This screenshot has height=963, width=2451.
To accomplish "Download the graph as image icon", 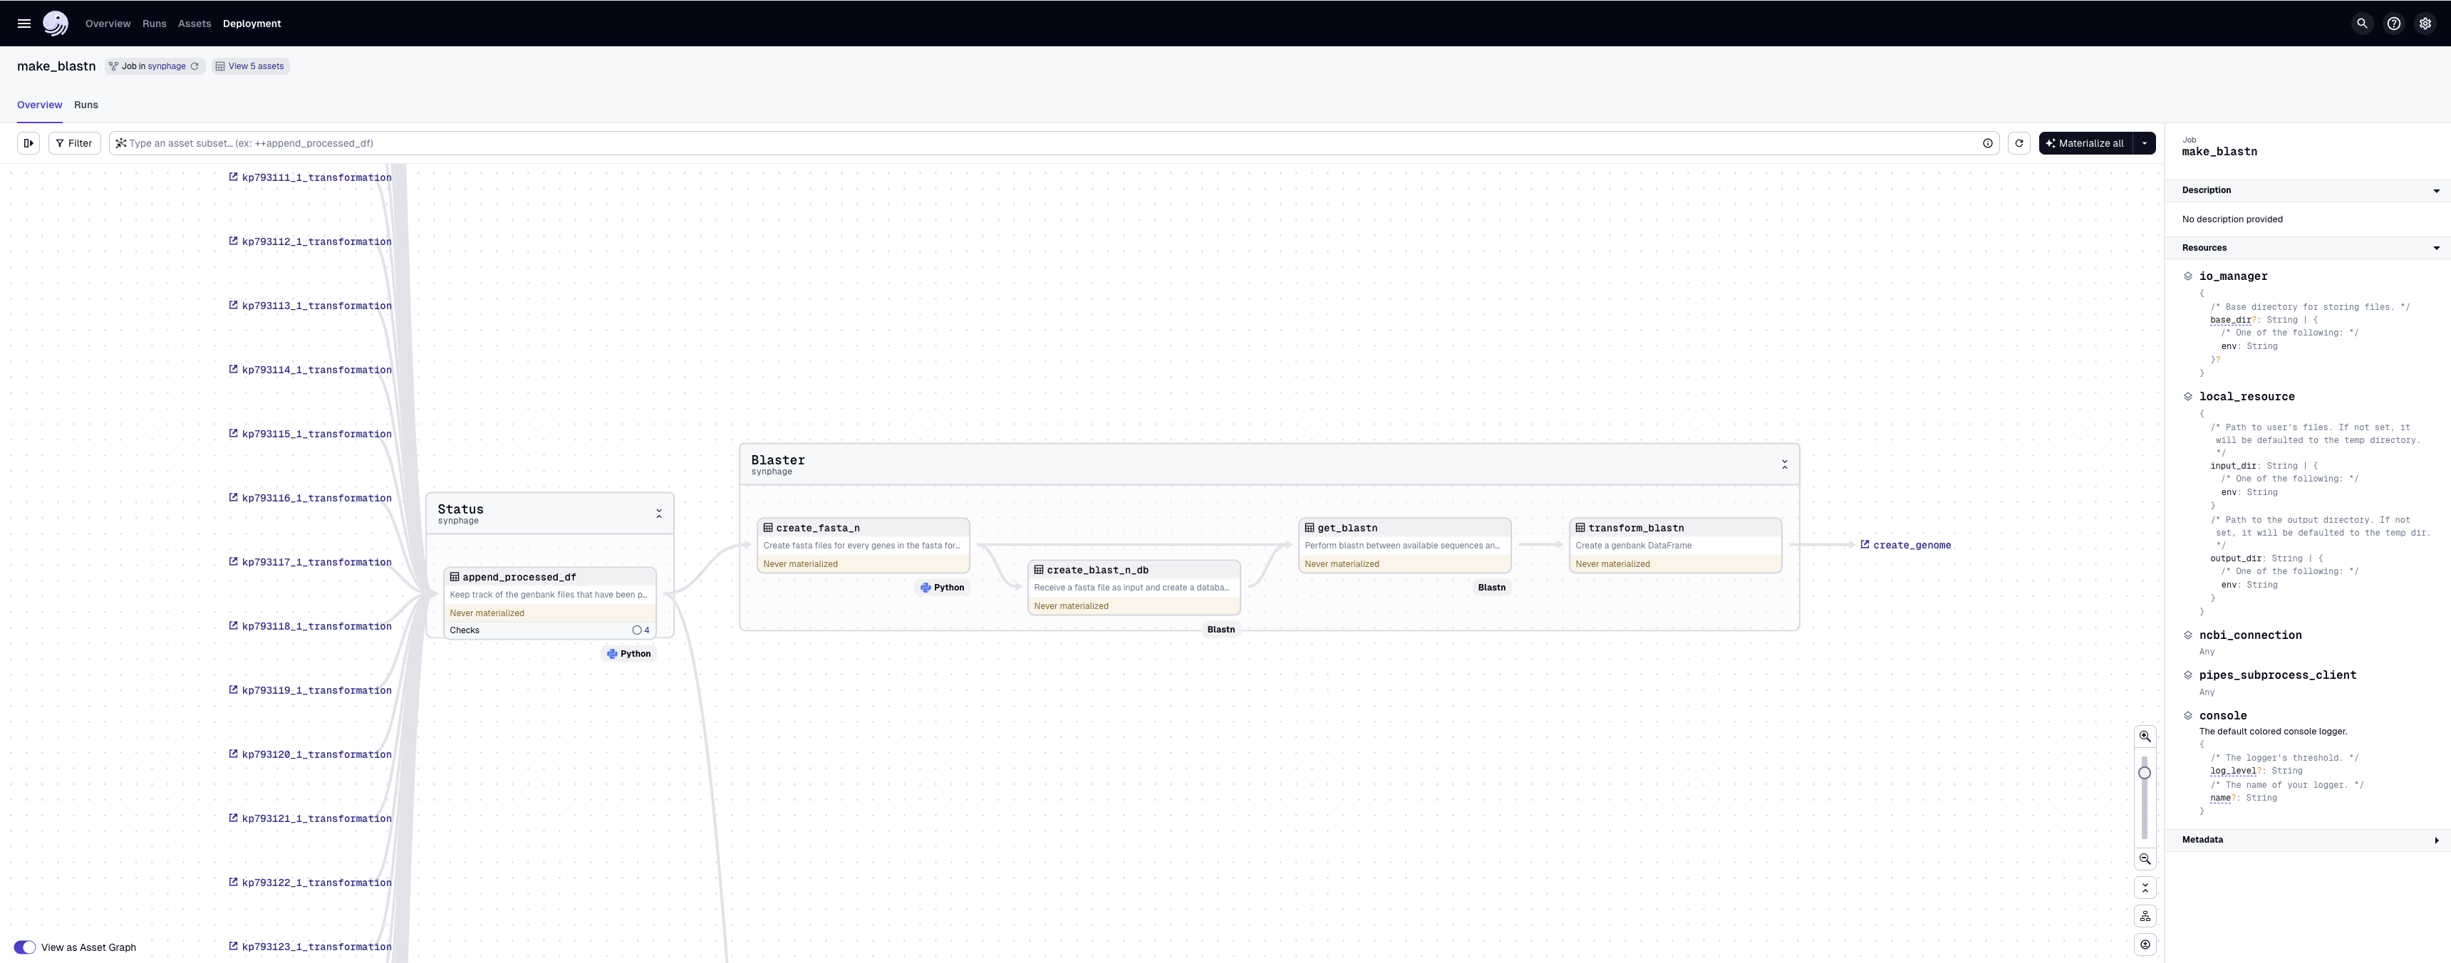I will (x=2145, y=945).
